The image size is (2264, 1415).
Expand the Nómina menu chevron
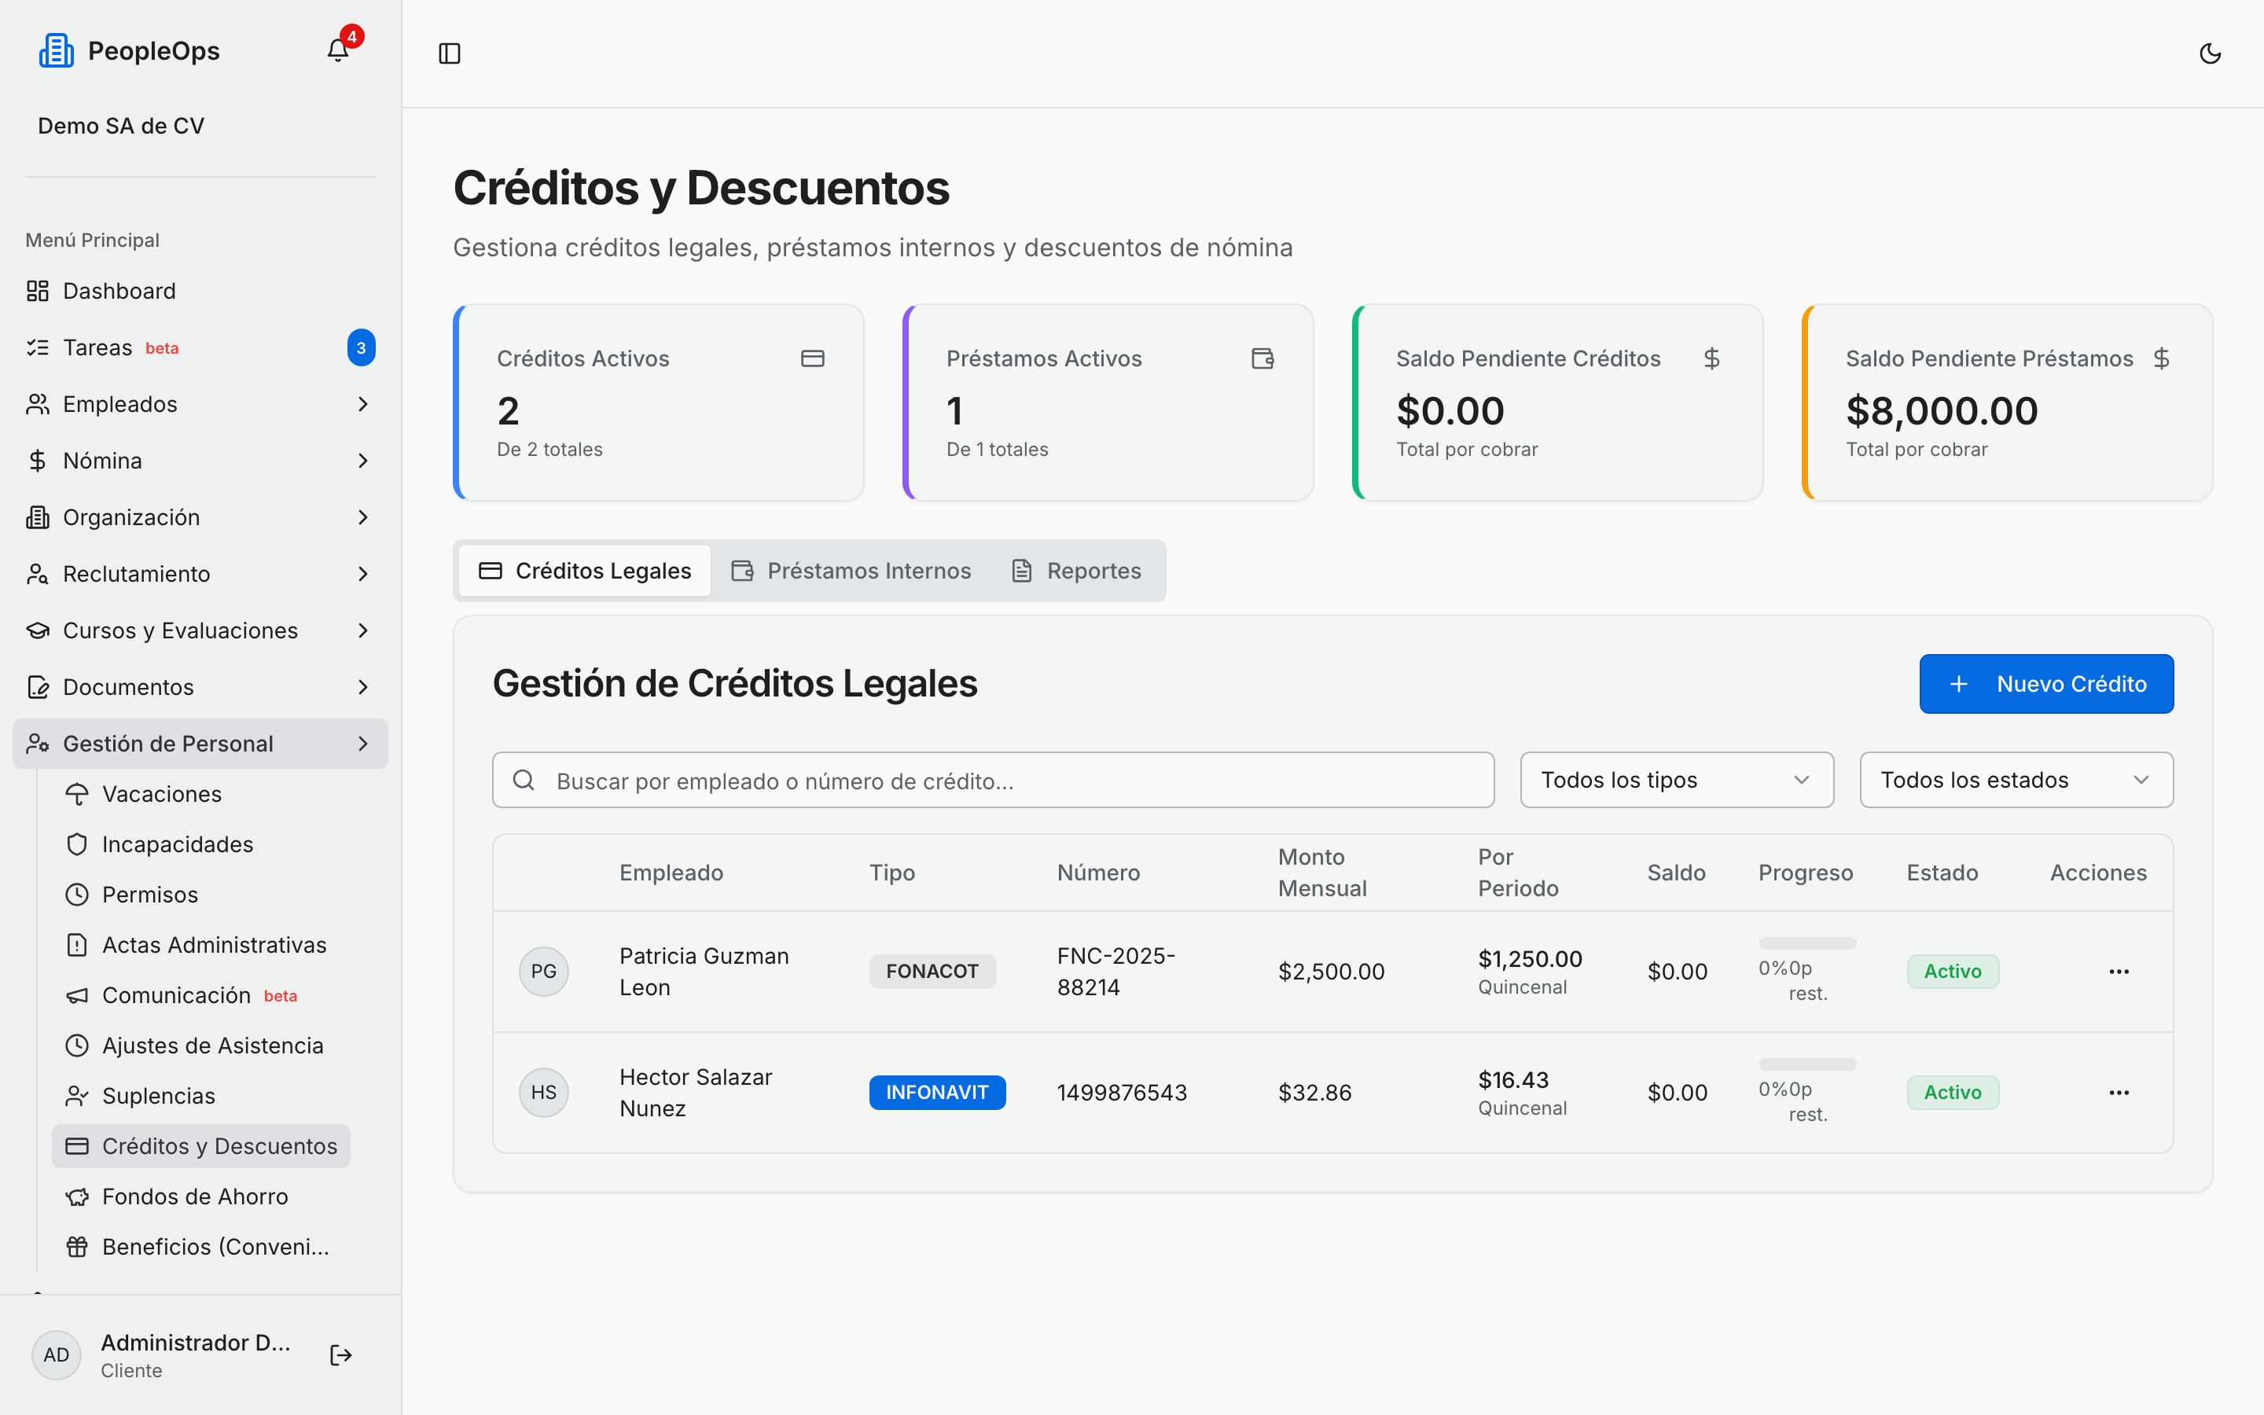tap(363, 461)
